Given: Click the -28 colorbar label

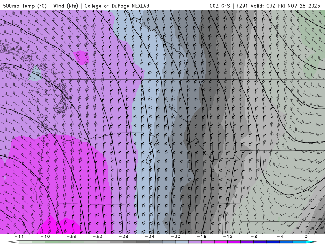Looking at the screenshot, I should tap(123, 237).
